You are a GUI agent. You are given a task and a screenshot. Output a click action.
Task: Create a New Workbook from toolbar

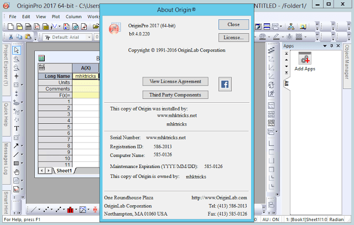click(x=28, y=27)
